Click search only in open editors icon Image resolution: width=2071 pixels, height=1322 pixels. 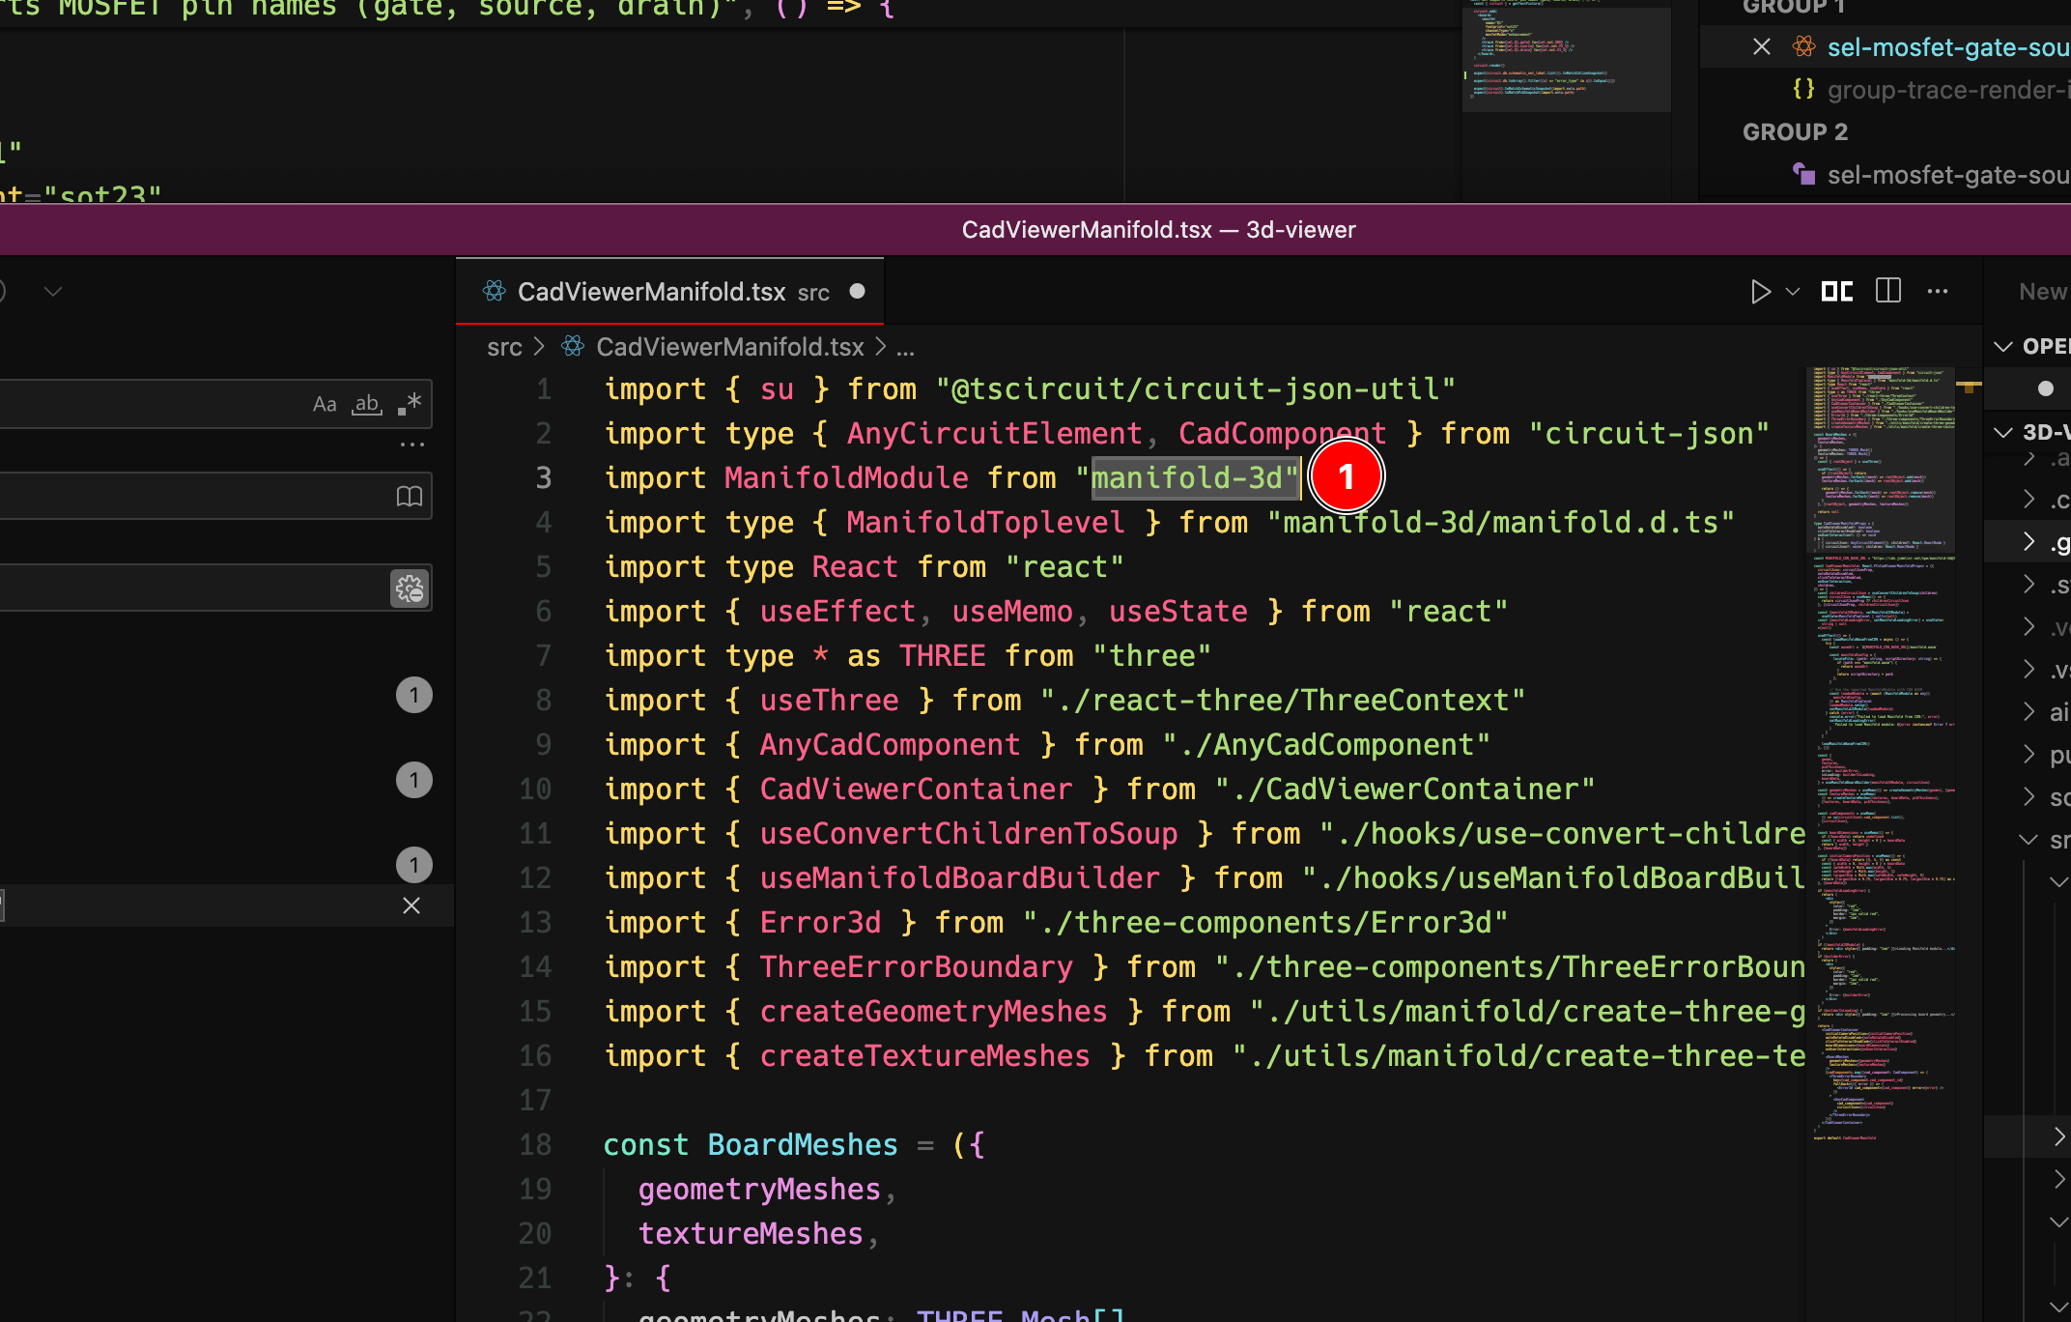(410, 497)
